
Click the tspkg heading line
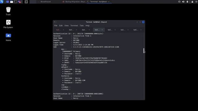(x=65, y=65)
